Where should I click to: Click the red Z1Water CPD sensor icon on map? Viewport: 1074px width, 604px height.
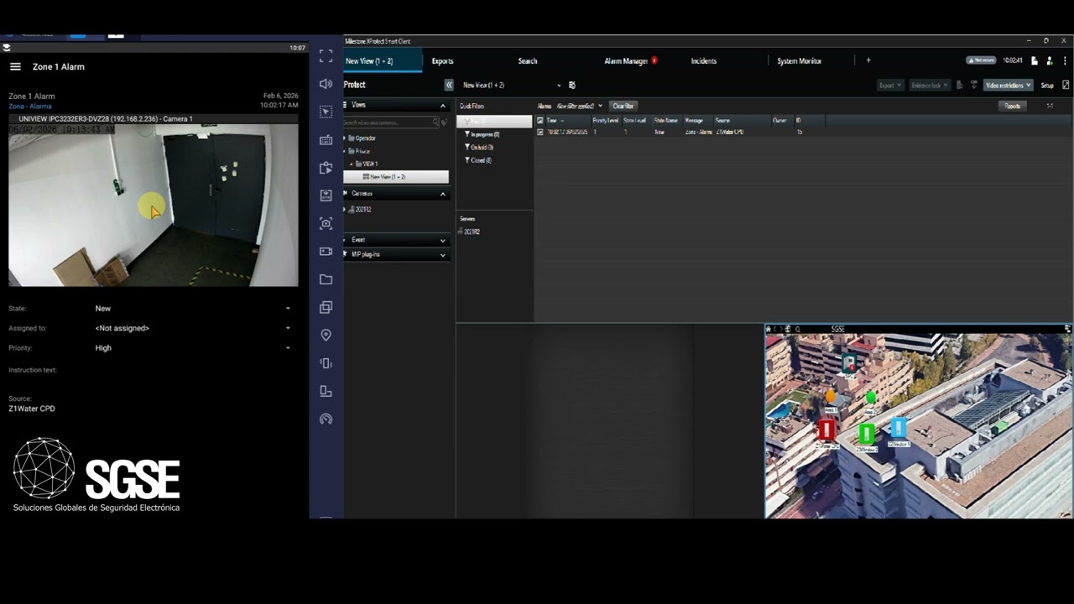click(826, 430)
